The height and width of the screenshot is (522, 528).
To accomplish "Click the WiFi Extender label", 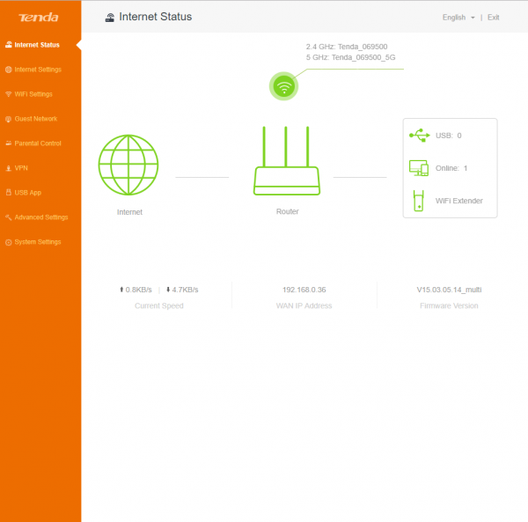I will (x=459, y=201).
